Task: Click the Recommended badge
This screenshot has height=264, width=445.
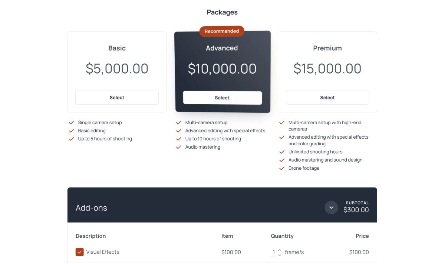Action: (222, 31)
